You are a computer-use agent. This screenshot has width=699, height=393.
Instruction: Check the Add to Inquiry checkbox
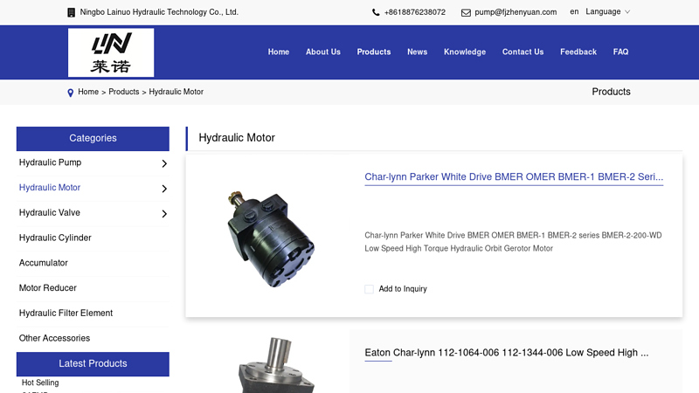point(369,289)
